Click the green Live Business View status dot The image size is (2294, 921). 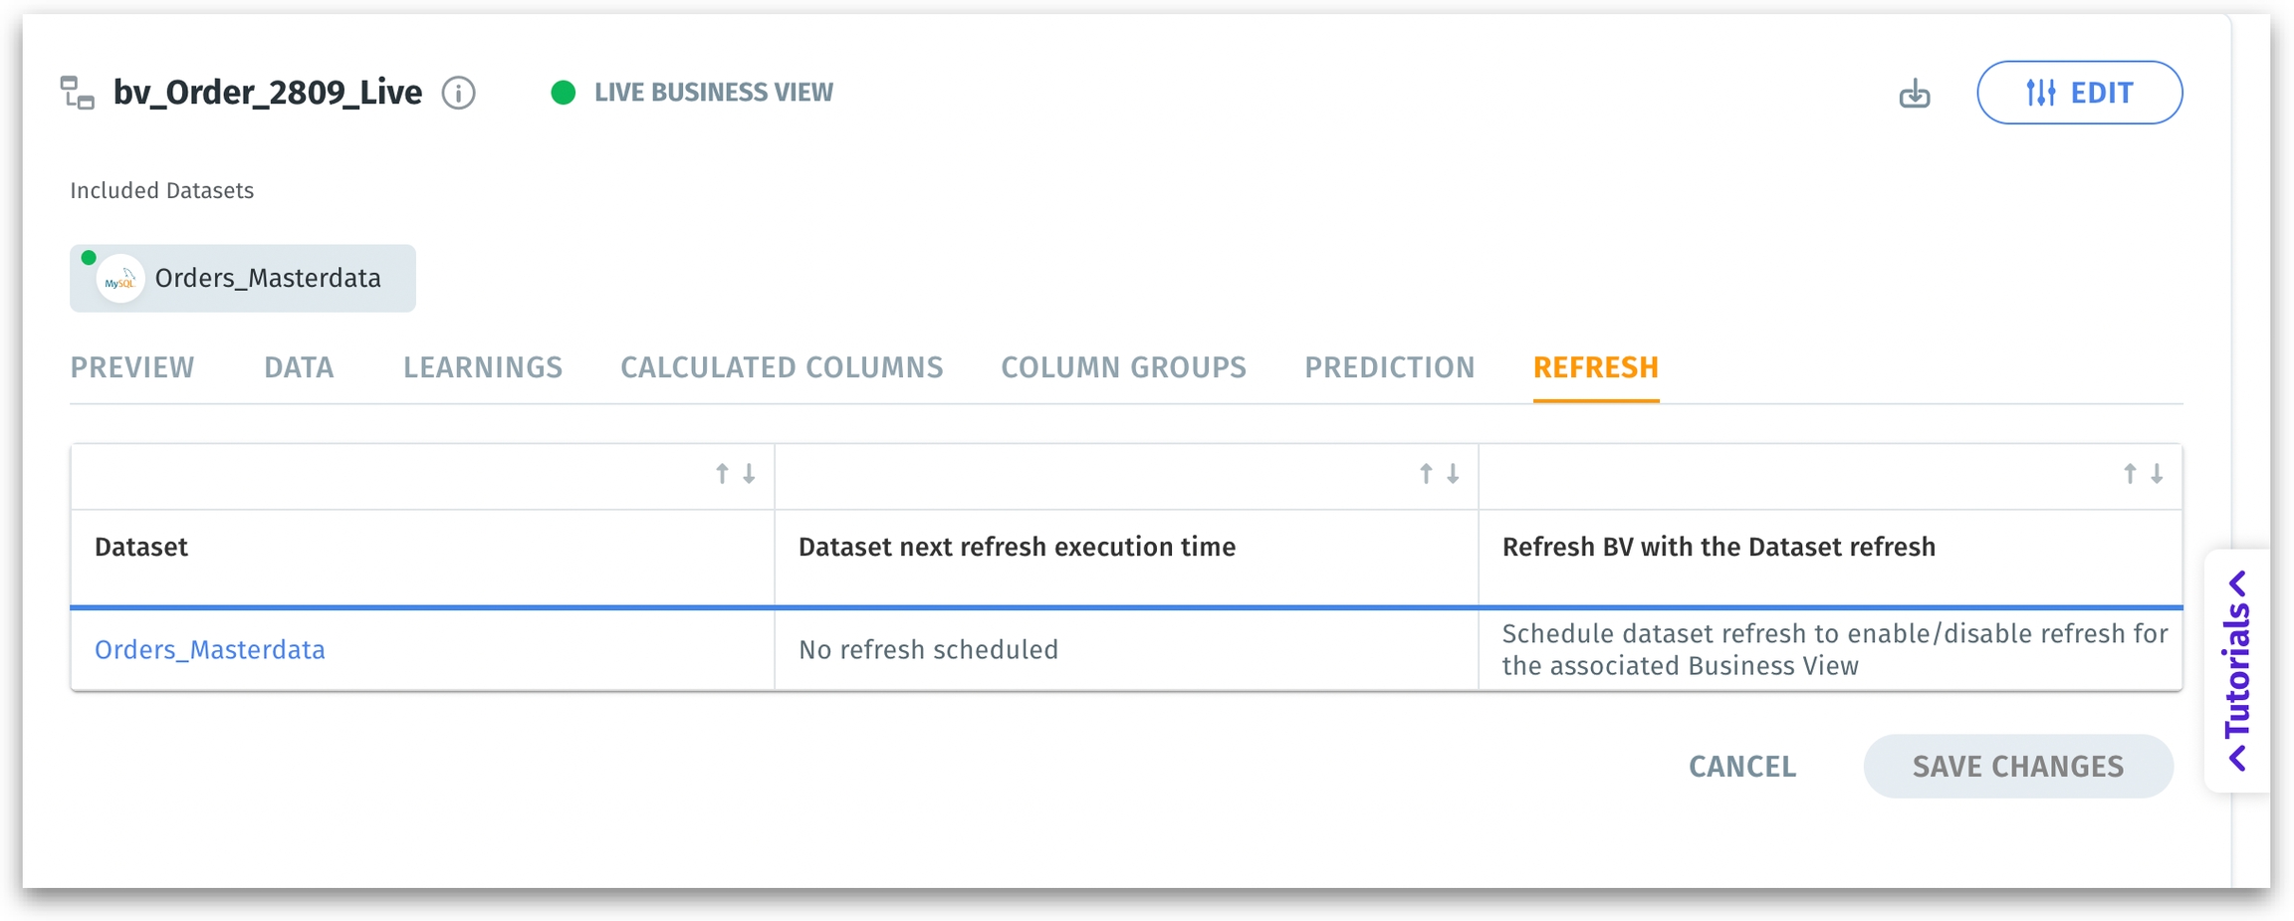coord(563,93)
